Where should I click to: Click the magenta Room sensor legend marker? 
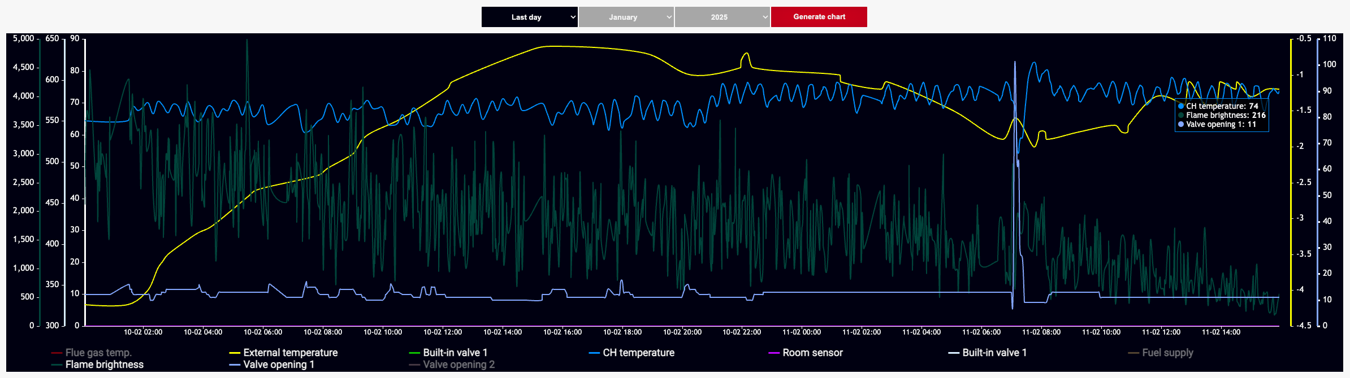[x=774, y=353]
